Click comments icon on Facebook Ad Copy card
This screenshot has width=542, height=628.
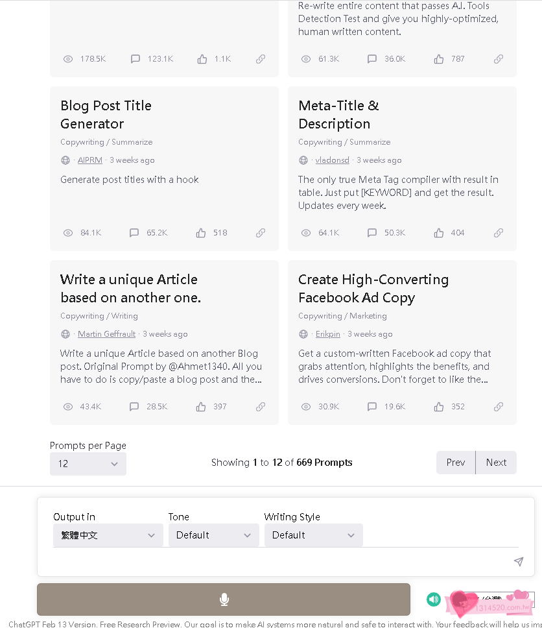[x=372, y=407]
